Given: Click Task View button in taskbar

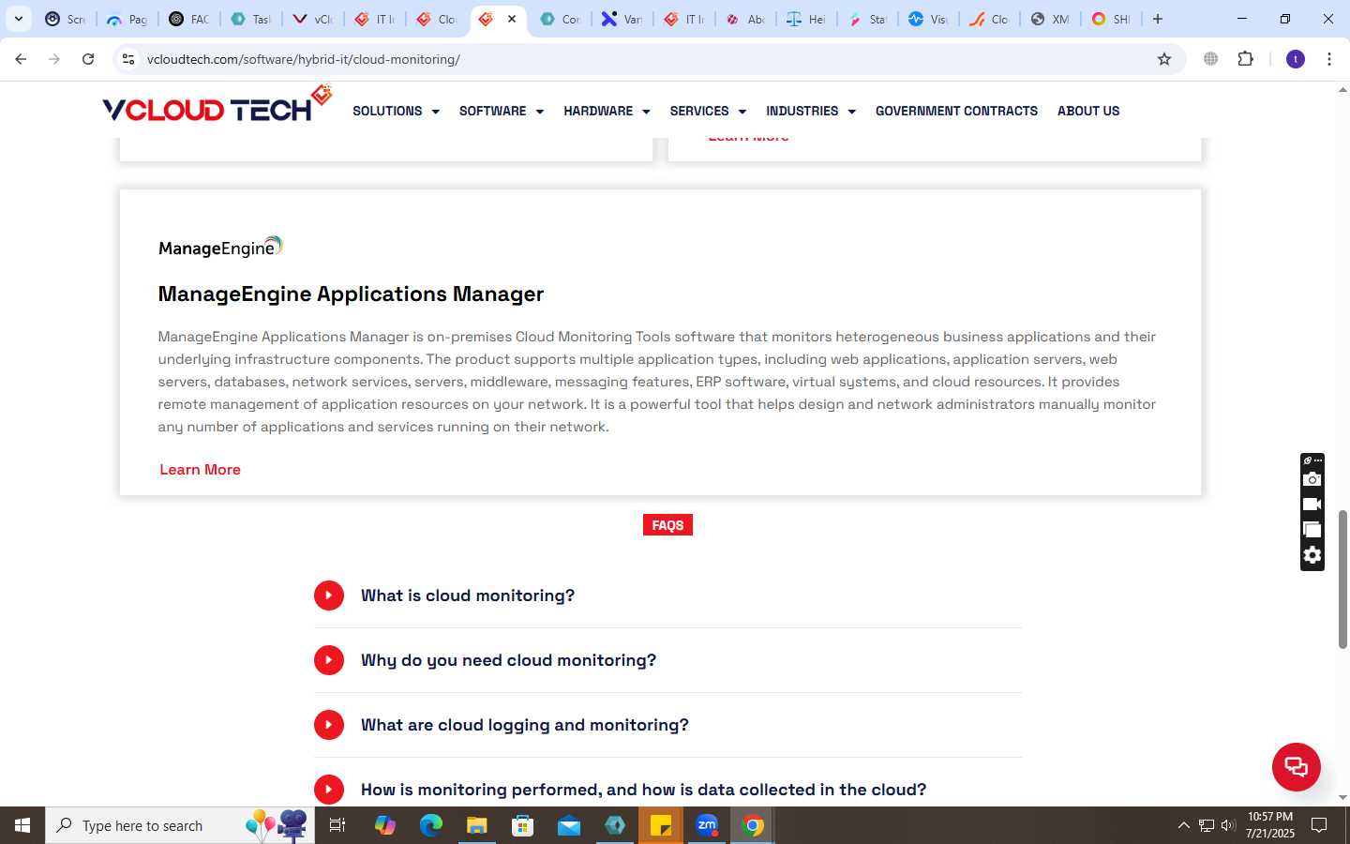Looking at the screenshot, I should point(337,825).
